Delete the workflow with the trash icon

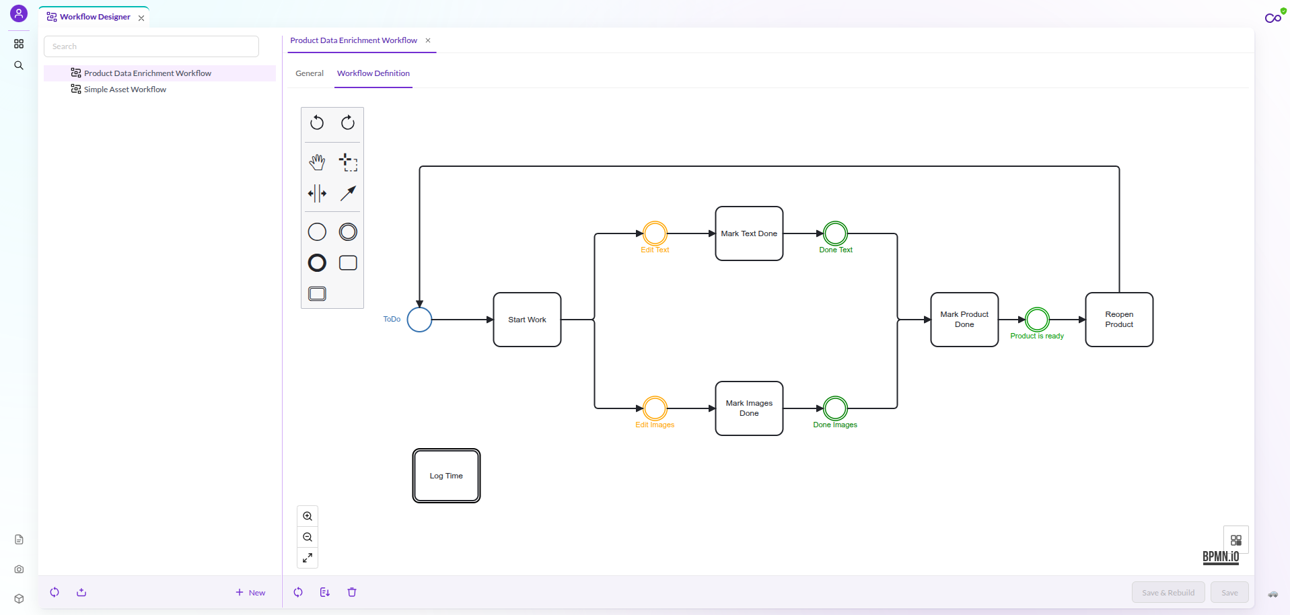pyautogui.click(x=352, y=592)
